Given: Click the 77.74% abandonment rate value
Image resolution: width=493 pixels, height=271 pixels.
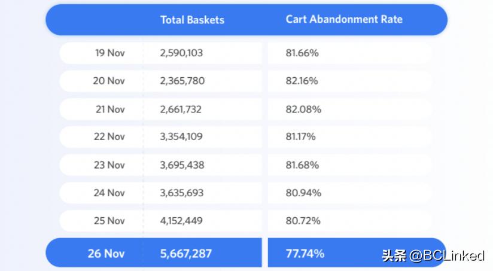Looking at the screenshot, I should coord(305,253).
